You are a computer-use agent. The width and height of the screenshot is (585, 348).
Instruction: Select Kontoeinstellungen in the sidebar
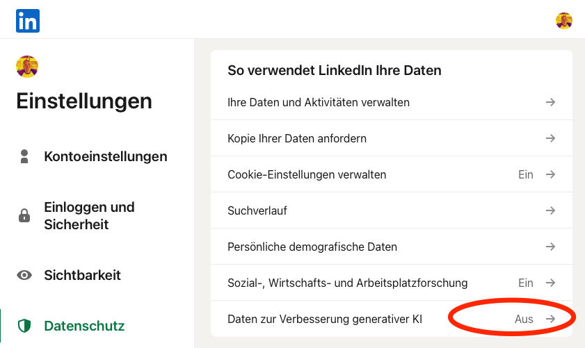[105, 156]
